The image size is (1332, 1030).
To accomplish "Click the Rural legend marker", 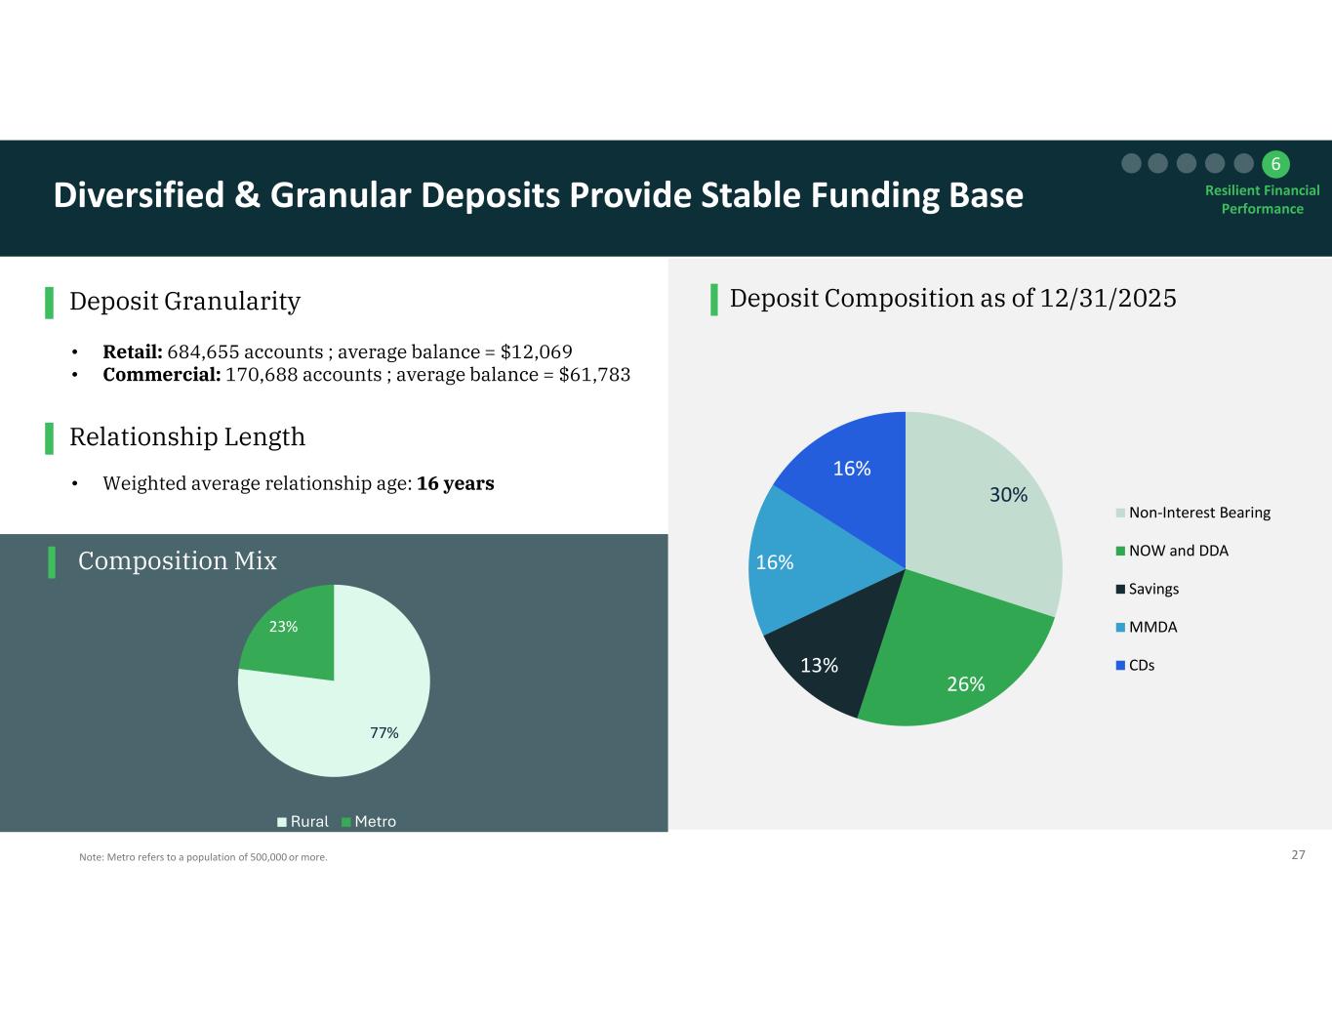I will (282, 822).
